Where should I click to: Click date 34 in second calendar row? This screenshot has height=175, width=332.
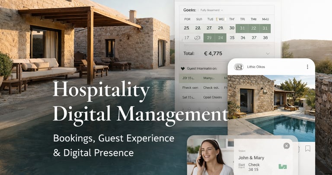click(243, 38)
